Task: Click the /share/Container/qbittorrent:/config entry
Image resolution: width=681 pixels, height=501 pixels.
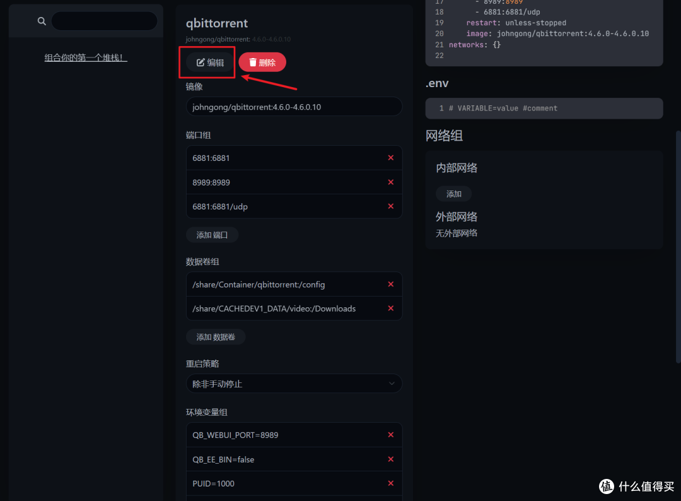Action: pyautogui.click(x=259, y=285)
